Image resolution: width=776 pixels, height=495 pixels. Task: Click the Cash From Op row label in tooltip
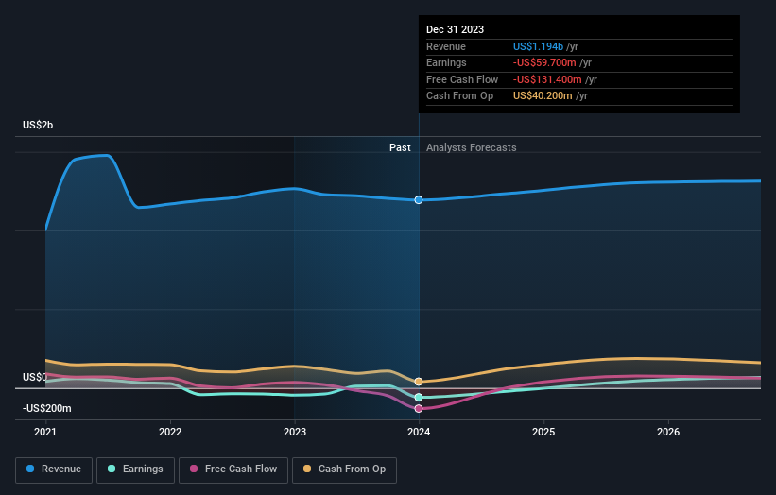pyautogui.click(x=459, y=96)
